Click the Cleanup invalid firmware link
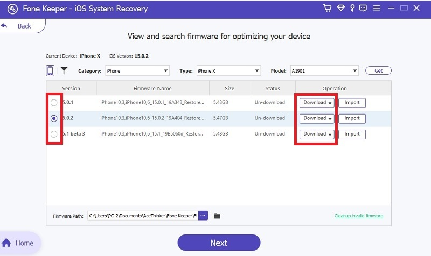Image resolution: width=431 pixels, height=256 pixels. [359, 216]
